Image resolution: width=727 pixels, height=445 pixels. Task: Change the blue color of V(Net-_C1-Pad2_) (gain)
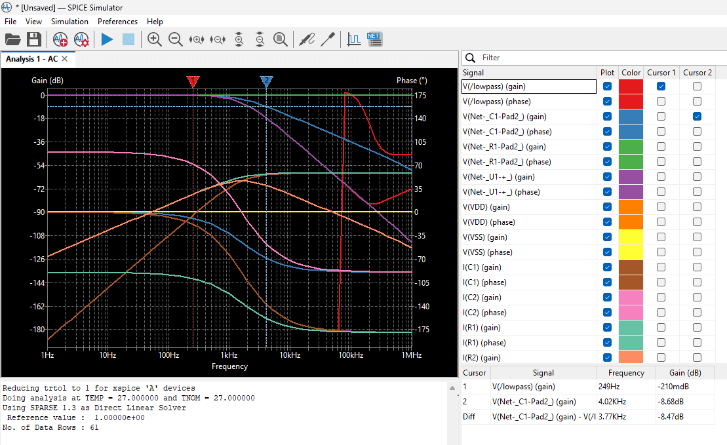pos(631,117)
